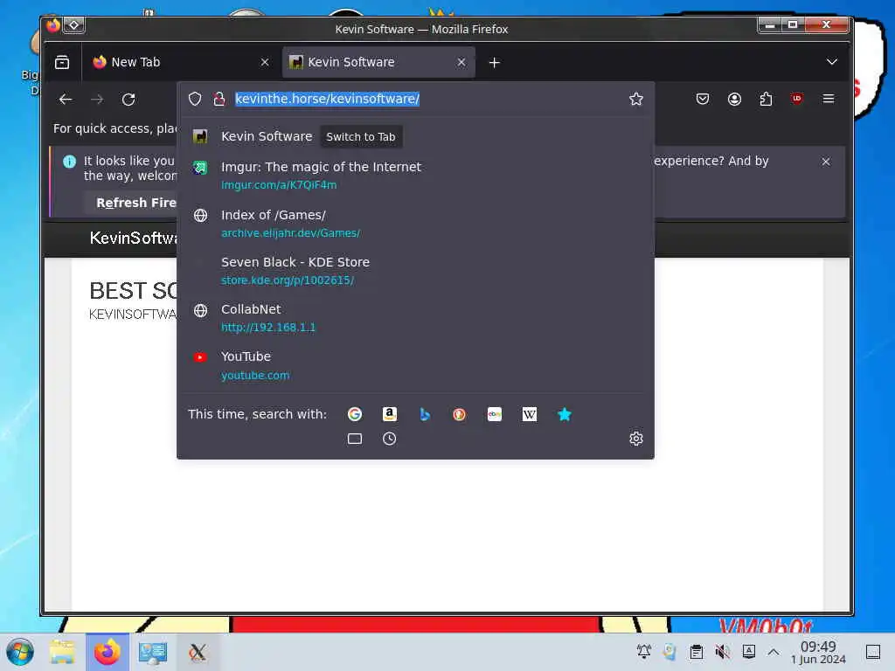Open the Extensions puzzle icon
Viewport: 895px width, 671px height.
coord(766,99)
